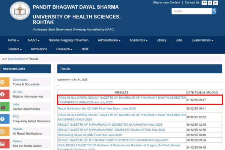Select the 26/12/25 09:04 upload time cell
The height and width of the screenshot is (150, 225).
point(204,140)
